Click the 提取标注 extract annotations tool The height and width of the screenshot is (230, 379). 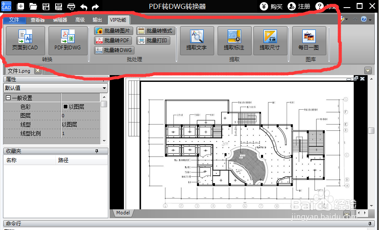pos(234,41)
